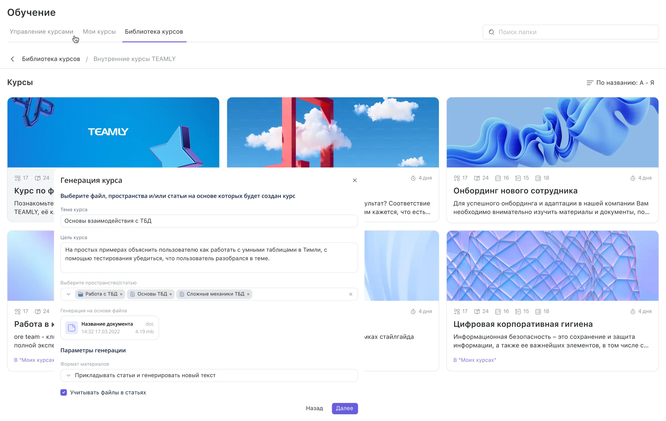The image size is (666, 421).
Task: Remove the Сложные механики ТБД chip
Action: (x=248, y=294)
